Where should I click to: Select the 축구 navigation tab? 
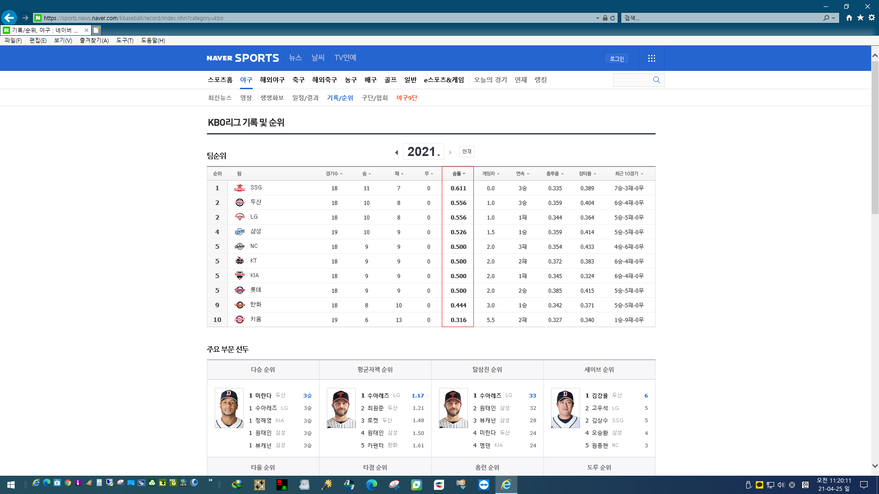pos(298,80)
